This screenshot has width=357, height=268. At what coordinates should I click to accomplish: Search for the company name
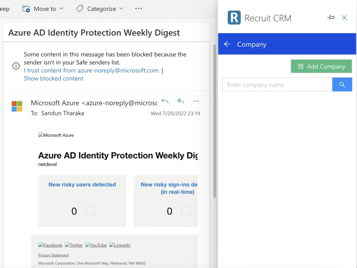342,85
